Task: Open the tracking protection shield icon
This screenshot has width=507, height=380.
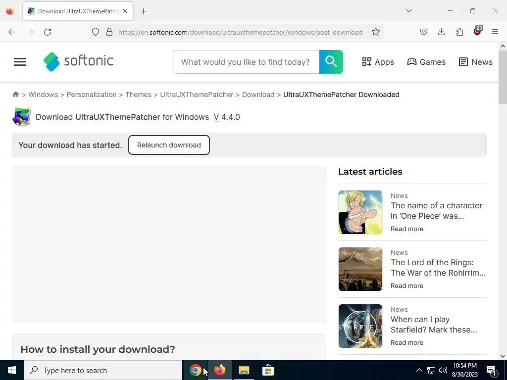Action: point(96,32)
